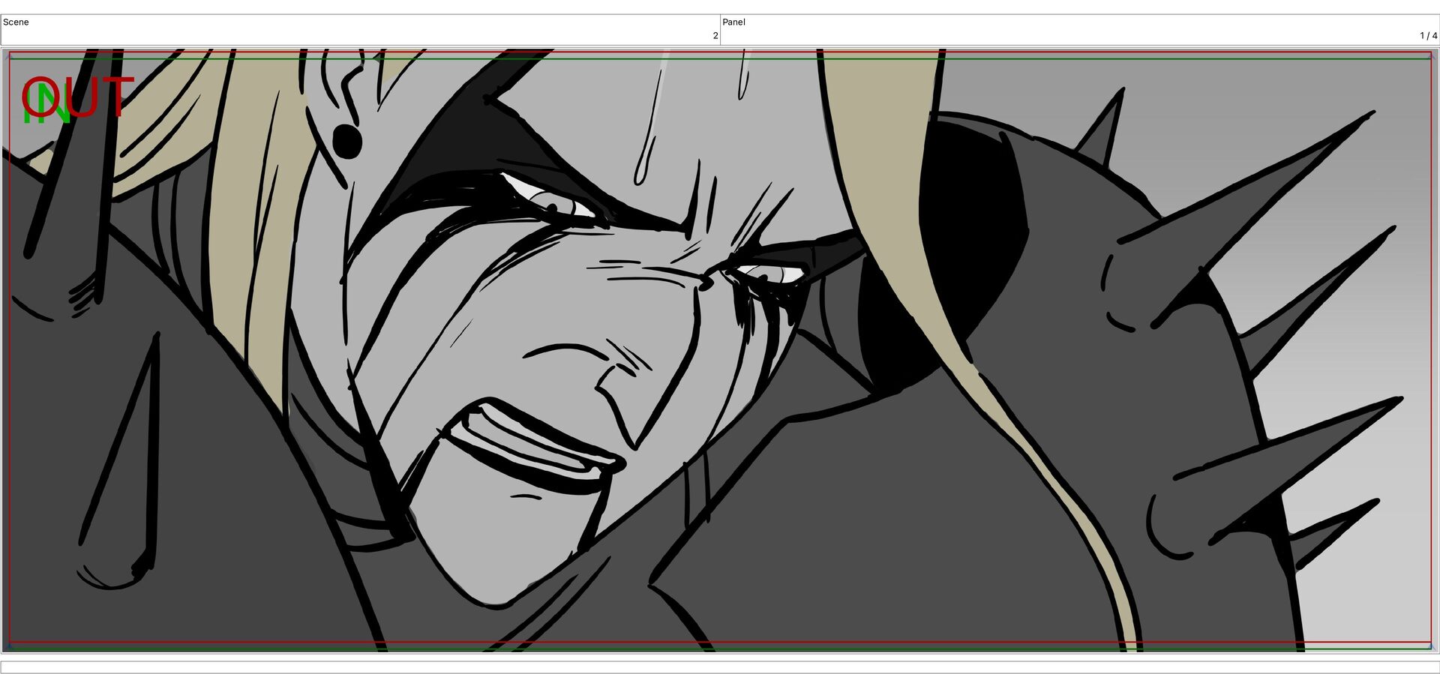Click the empty caption field below panel

(x=720, y=667)
